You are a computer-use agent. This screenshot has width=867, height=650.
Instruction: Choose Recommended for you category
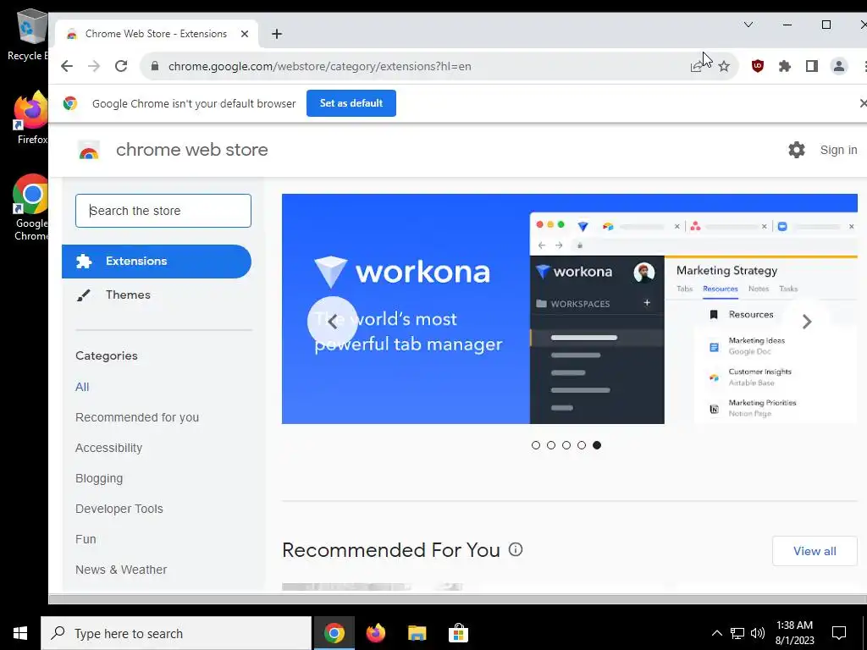tap(137, 417)
